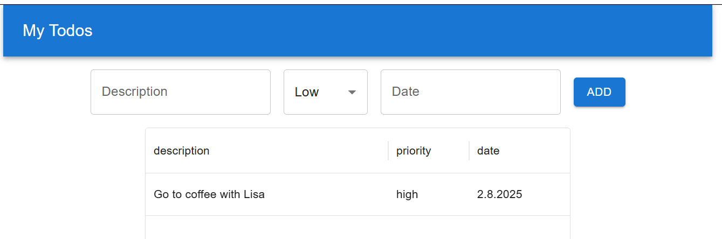The width and height of the screenshot is (722, 239).
Task: Click the separator between description and priority columns
Action: (388, 151)
